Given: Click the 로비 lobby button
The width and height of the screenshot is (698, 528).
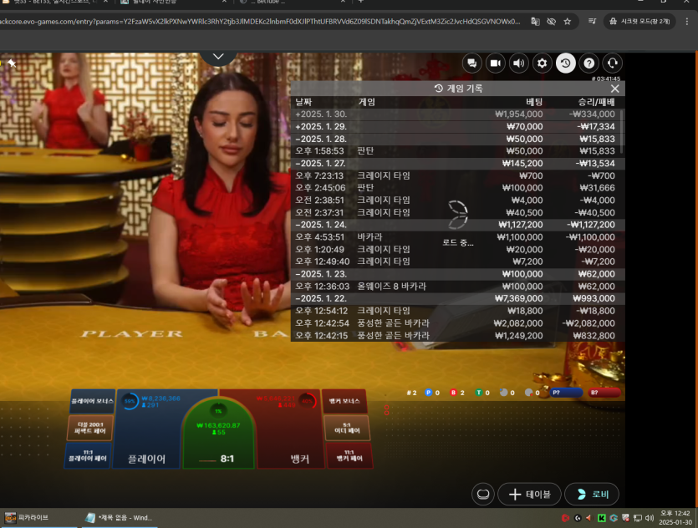Looking at the screenshot, I should [x=592, y=494].
